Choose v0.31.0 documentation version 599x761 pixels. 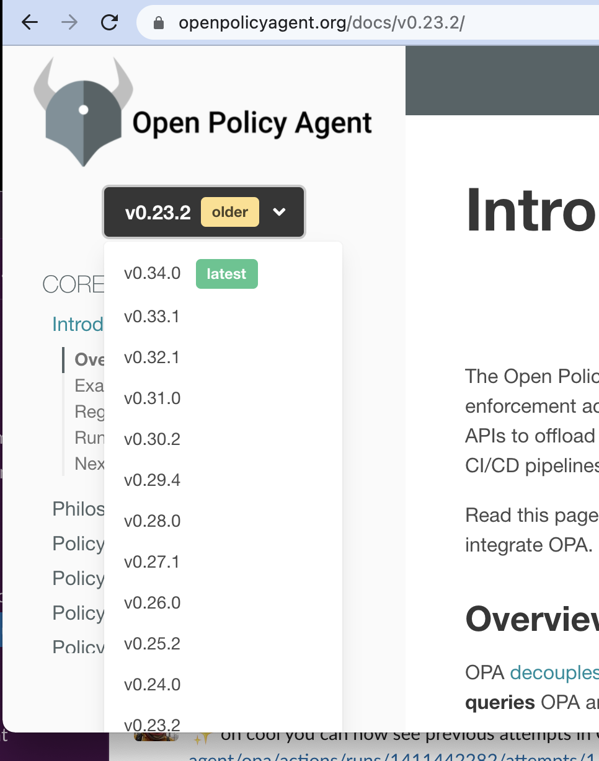coord(153,398)
